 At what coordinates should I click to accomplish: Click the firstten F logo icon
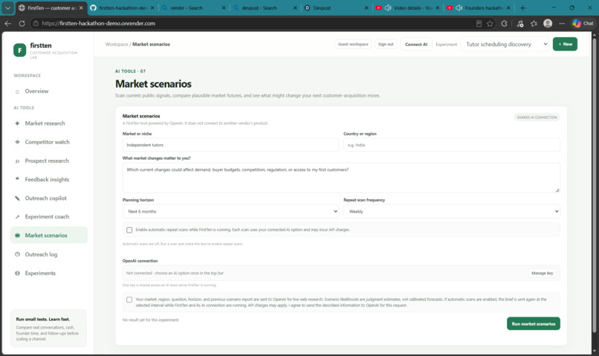(19, 50)
